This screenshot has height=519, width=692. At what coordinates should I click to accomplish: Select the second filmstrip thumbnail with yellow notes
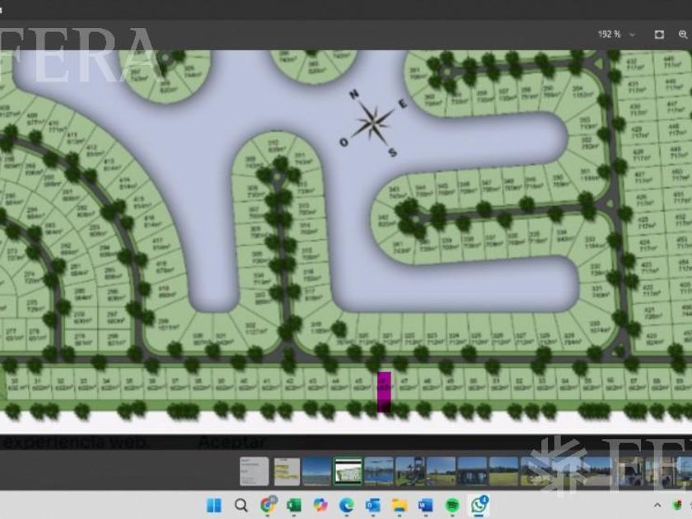click(x=287, y=471)
